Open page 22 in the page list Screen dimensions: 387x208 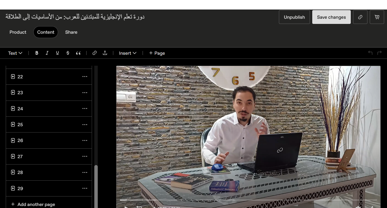tap(49, 77)
